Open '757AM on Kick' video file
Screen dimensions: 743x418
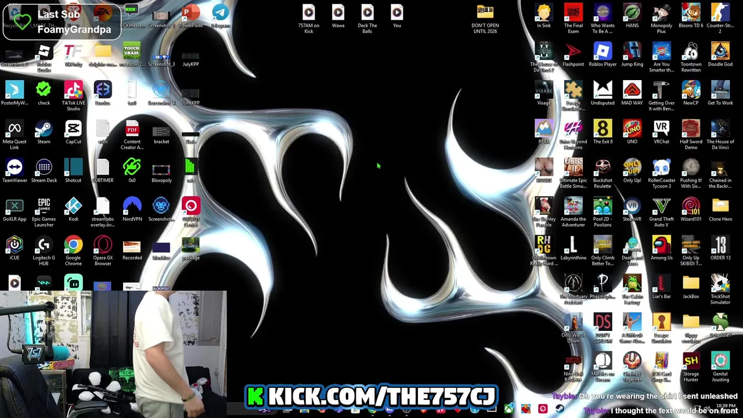pyautogui.click(x=309, y=19)
